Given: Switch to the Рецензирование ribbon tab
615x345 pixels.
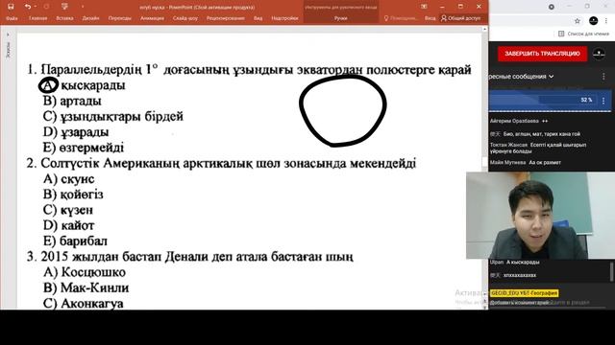Looking at the screenshot, I should (x=226, y=18).
